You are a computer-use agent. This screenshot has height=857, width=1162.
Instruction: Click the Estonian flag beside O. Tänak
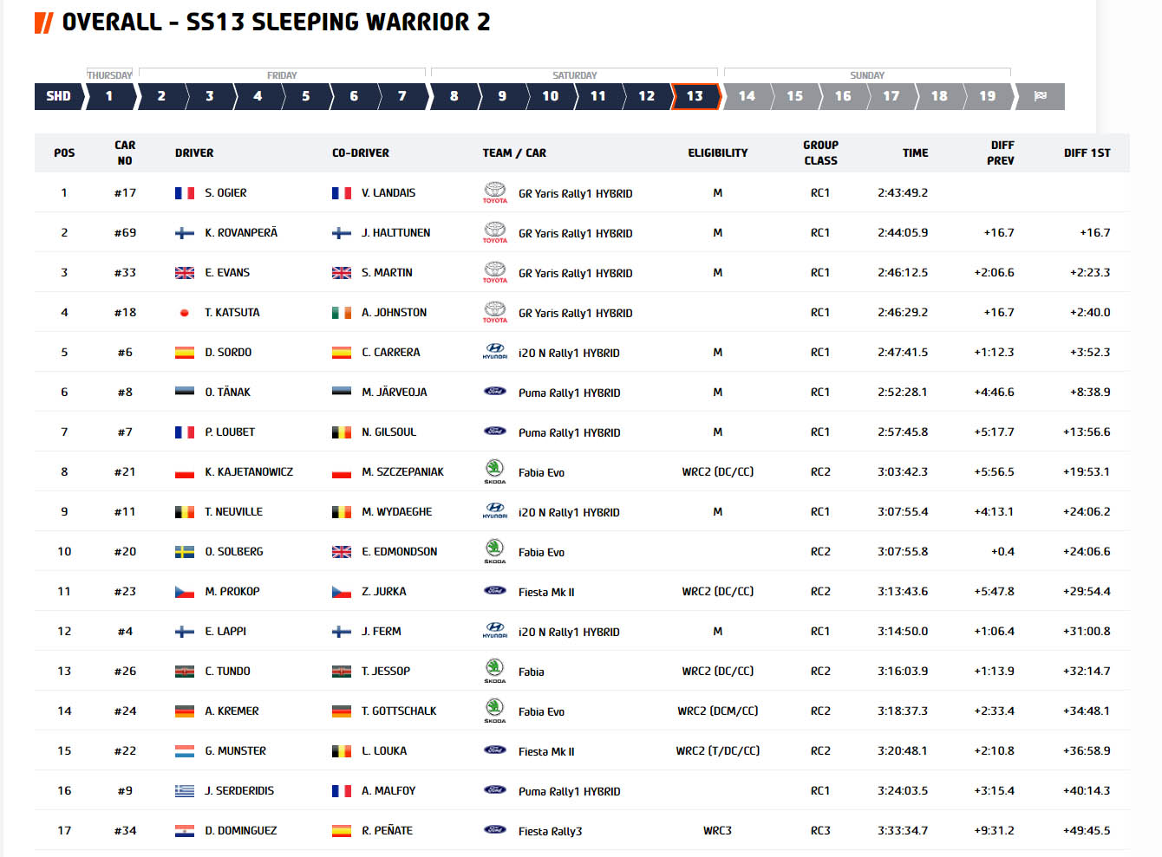coord(185,393)
